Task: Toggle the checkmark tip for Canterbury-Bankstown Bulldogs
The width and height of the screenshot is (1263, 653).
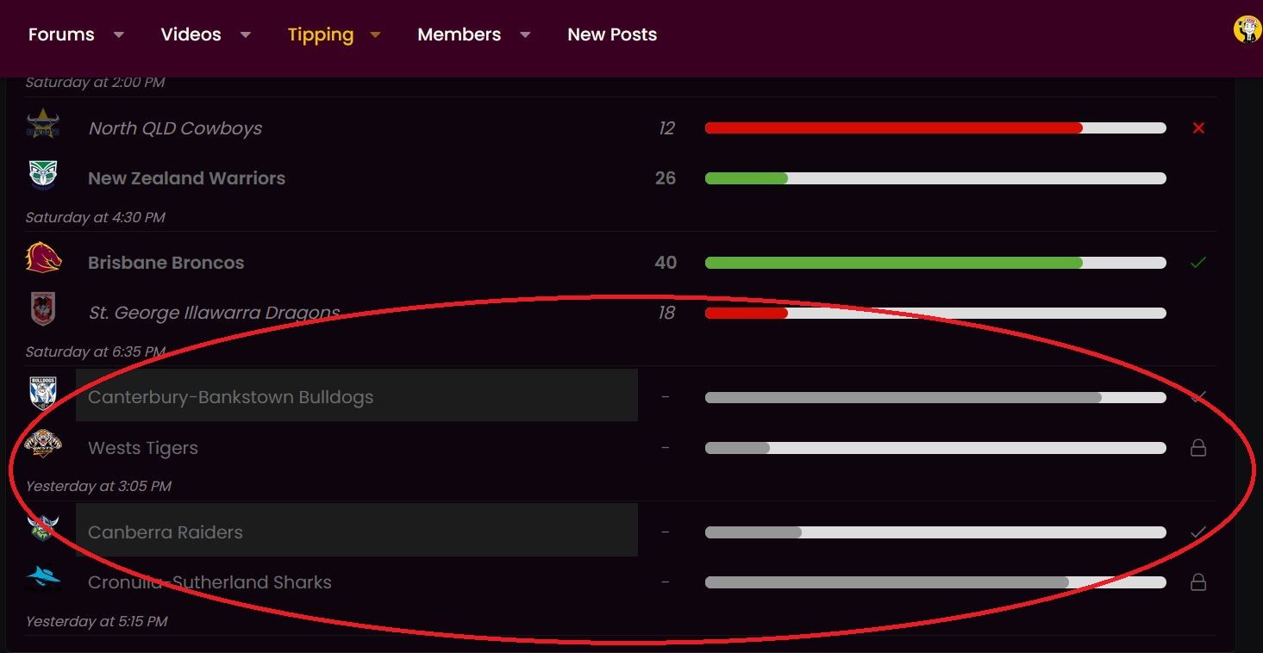Action: (1197, 397)
